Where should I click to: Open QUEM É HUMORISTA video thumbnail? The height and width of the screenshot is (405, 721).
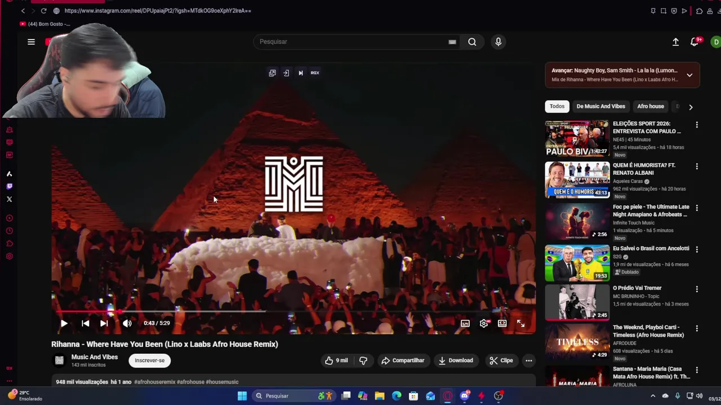577,180
